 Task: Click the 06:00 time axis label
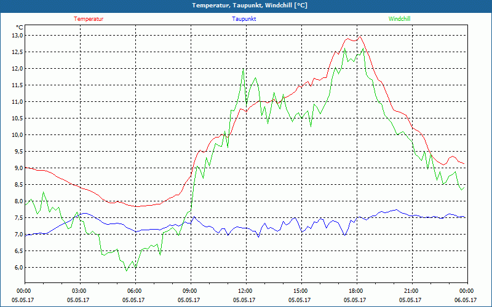135,291
